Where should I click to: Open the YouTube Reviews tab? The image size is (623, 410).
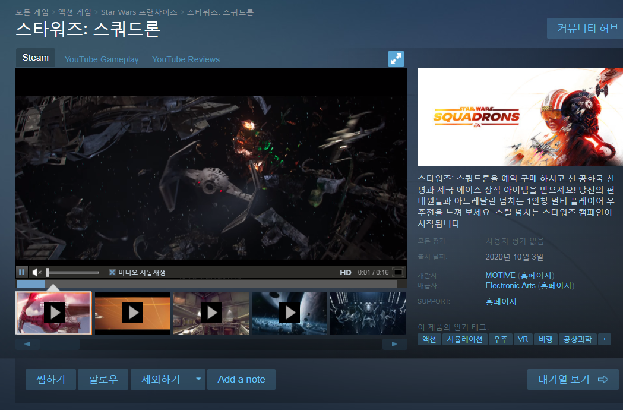click(x=185, y=59)
